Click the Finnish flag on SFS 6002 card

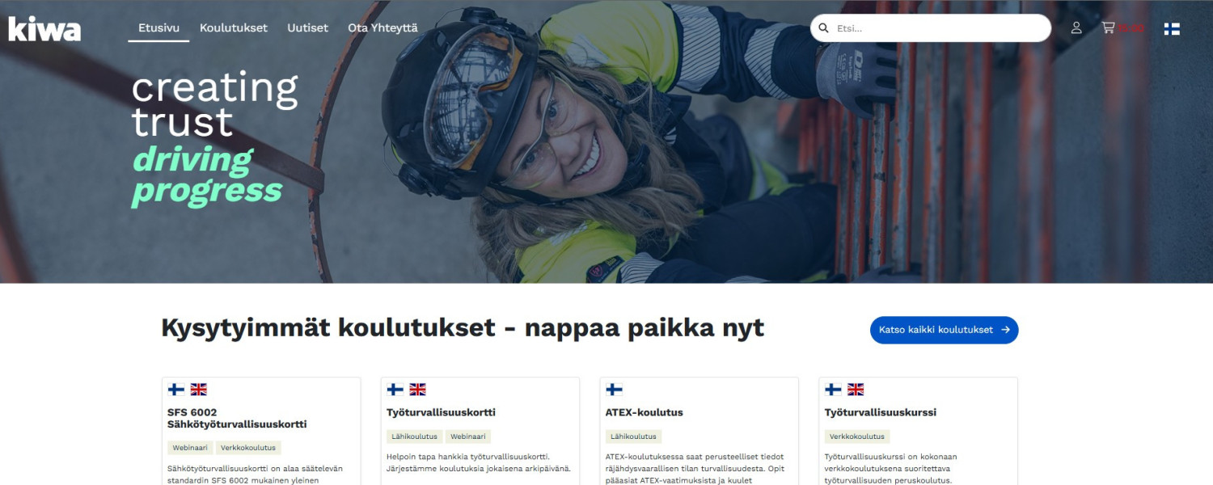coord(176,390)
